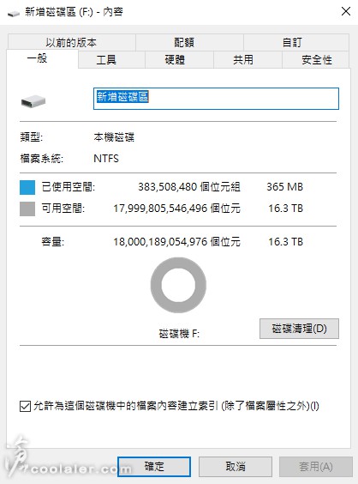Open the 以前的版本 tab
The image size is (358, 484).
pos(71,42)
